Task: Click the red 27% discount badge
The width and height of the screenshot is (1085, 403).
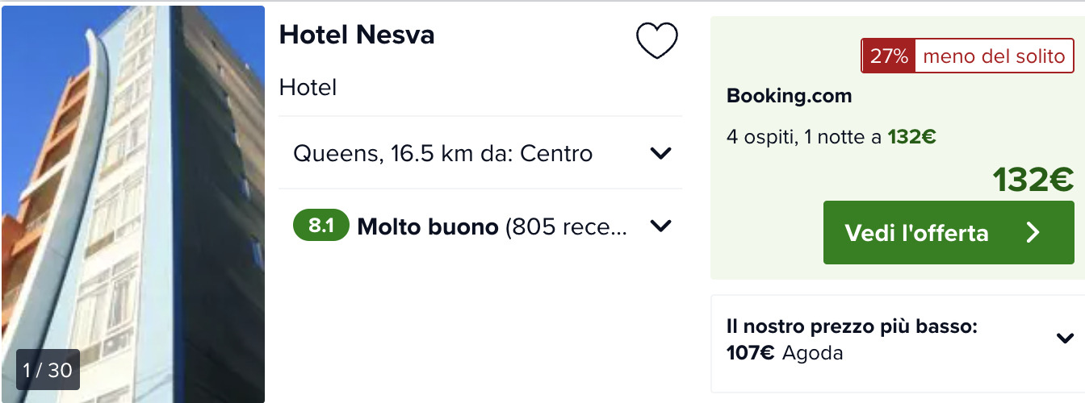Action: pos(889,56)
